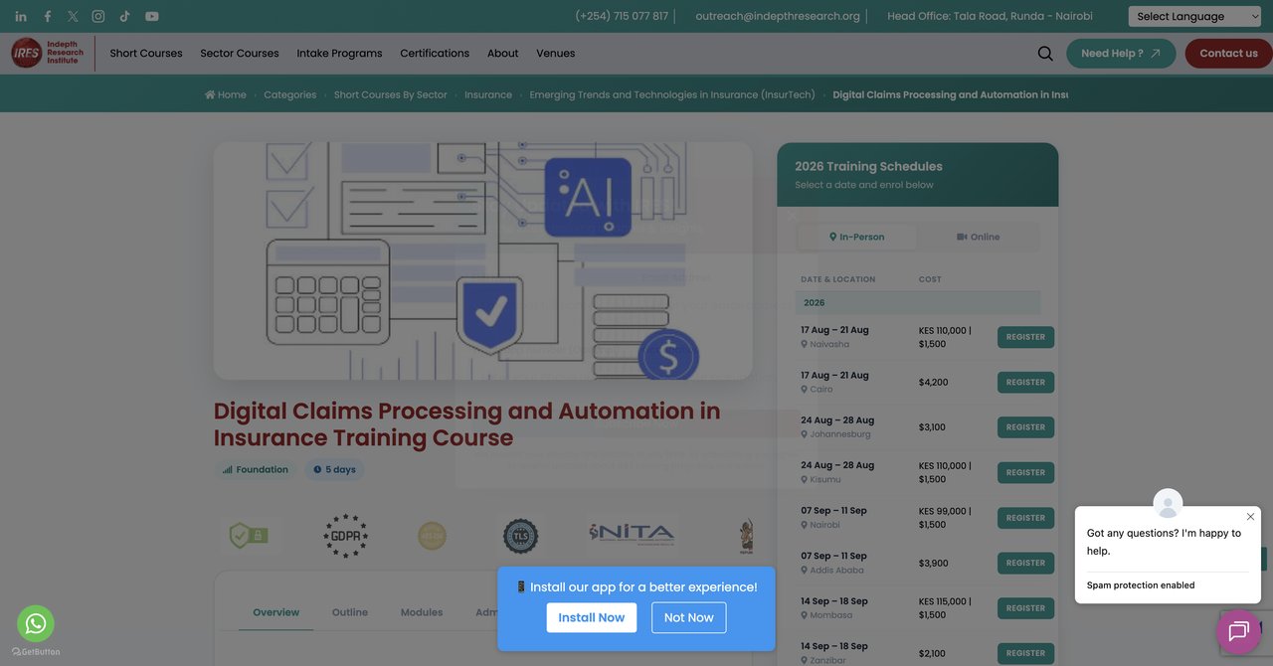
Task: Click the course AI illustration image
Action: (x=483, y=260)
